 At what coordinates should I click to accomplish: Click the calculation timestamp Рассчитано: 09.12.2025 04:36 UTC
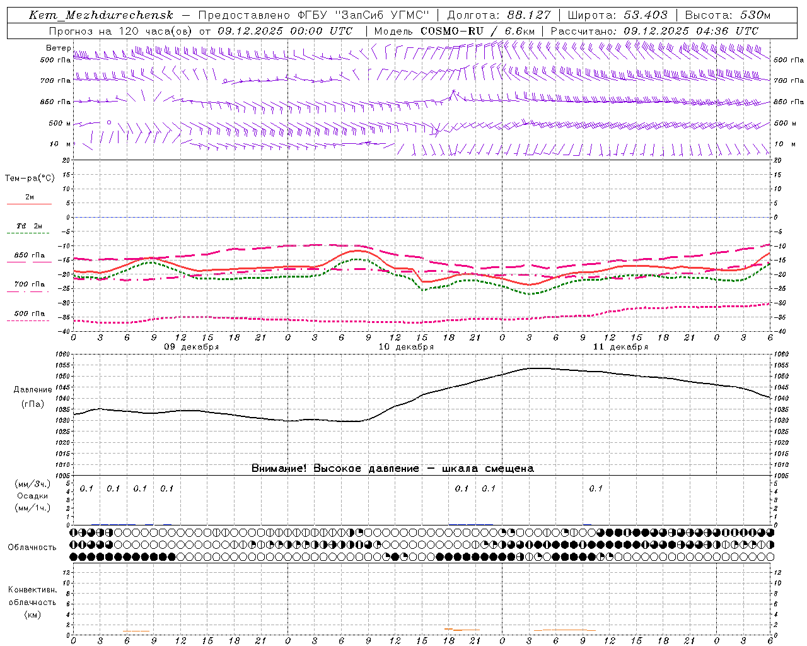[654, 31]
